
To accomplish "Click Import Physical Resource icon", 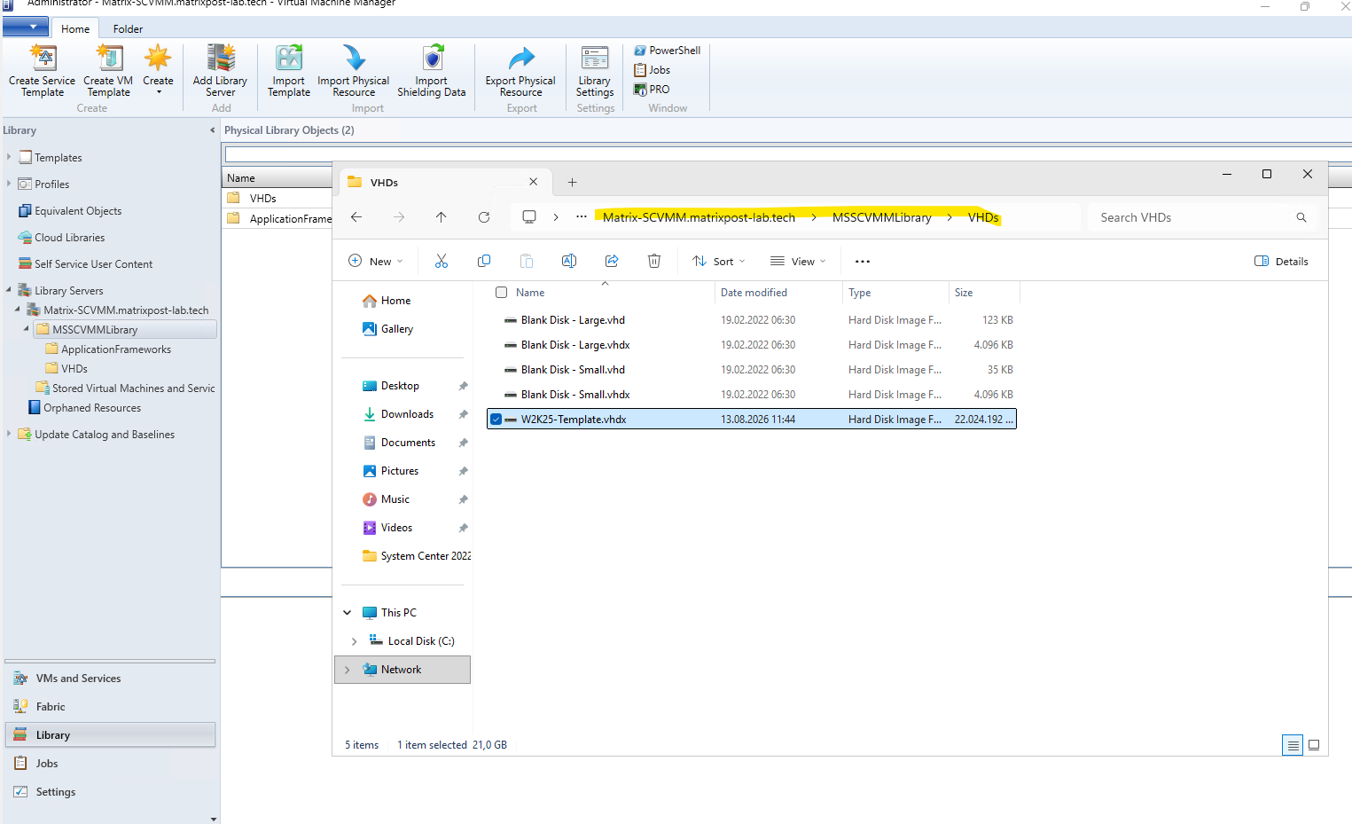I will (354, 71).
